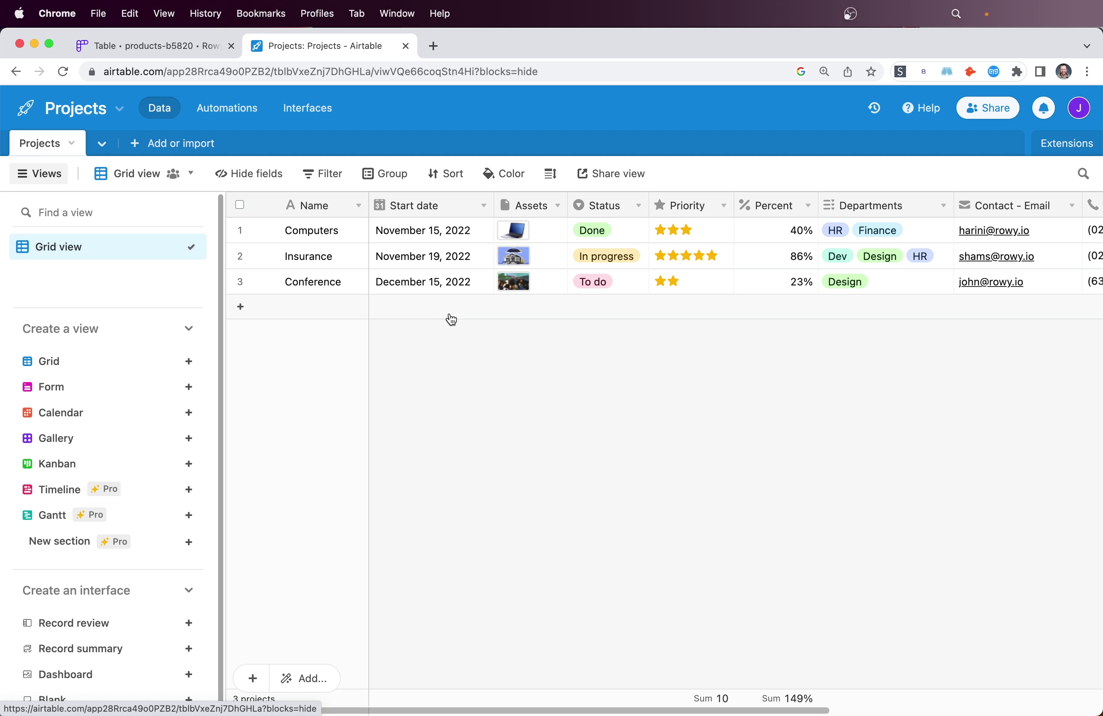Toggle the Views sidebar
The width and height of the screenshot is (1103, 716).
39,174
